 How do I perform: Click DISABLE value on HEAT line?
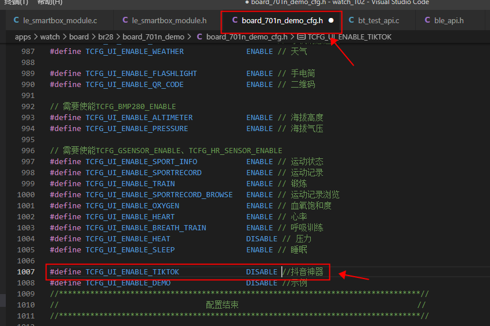(262, 239)
